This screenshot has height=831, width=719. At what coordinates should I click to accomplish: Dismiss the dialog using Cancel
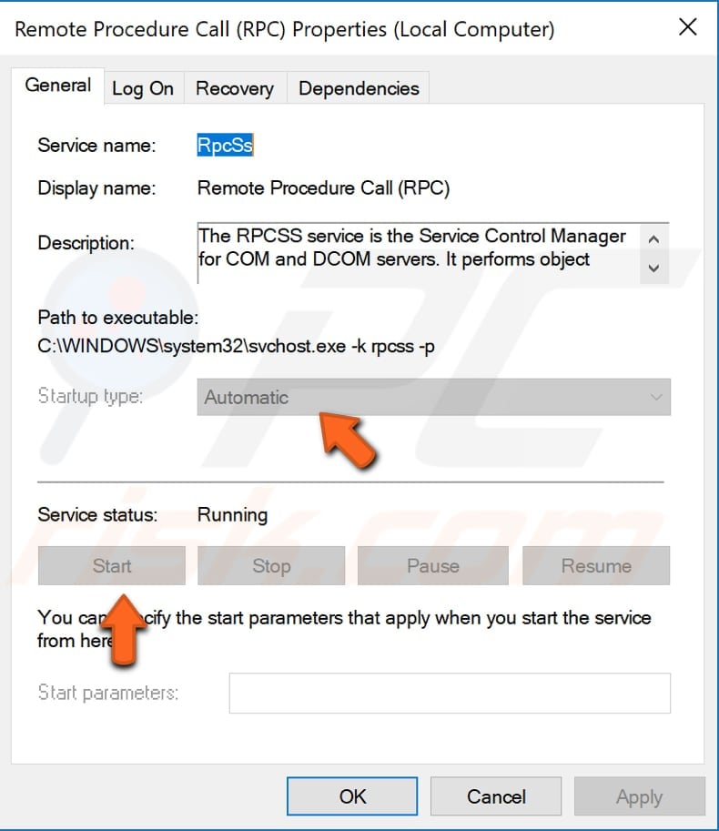[495, 796]
